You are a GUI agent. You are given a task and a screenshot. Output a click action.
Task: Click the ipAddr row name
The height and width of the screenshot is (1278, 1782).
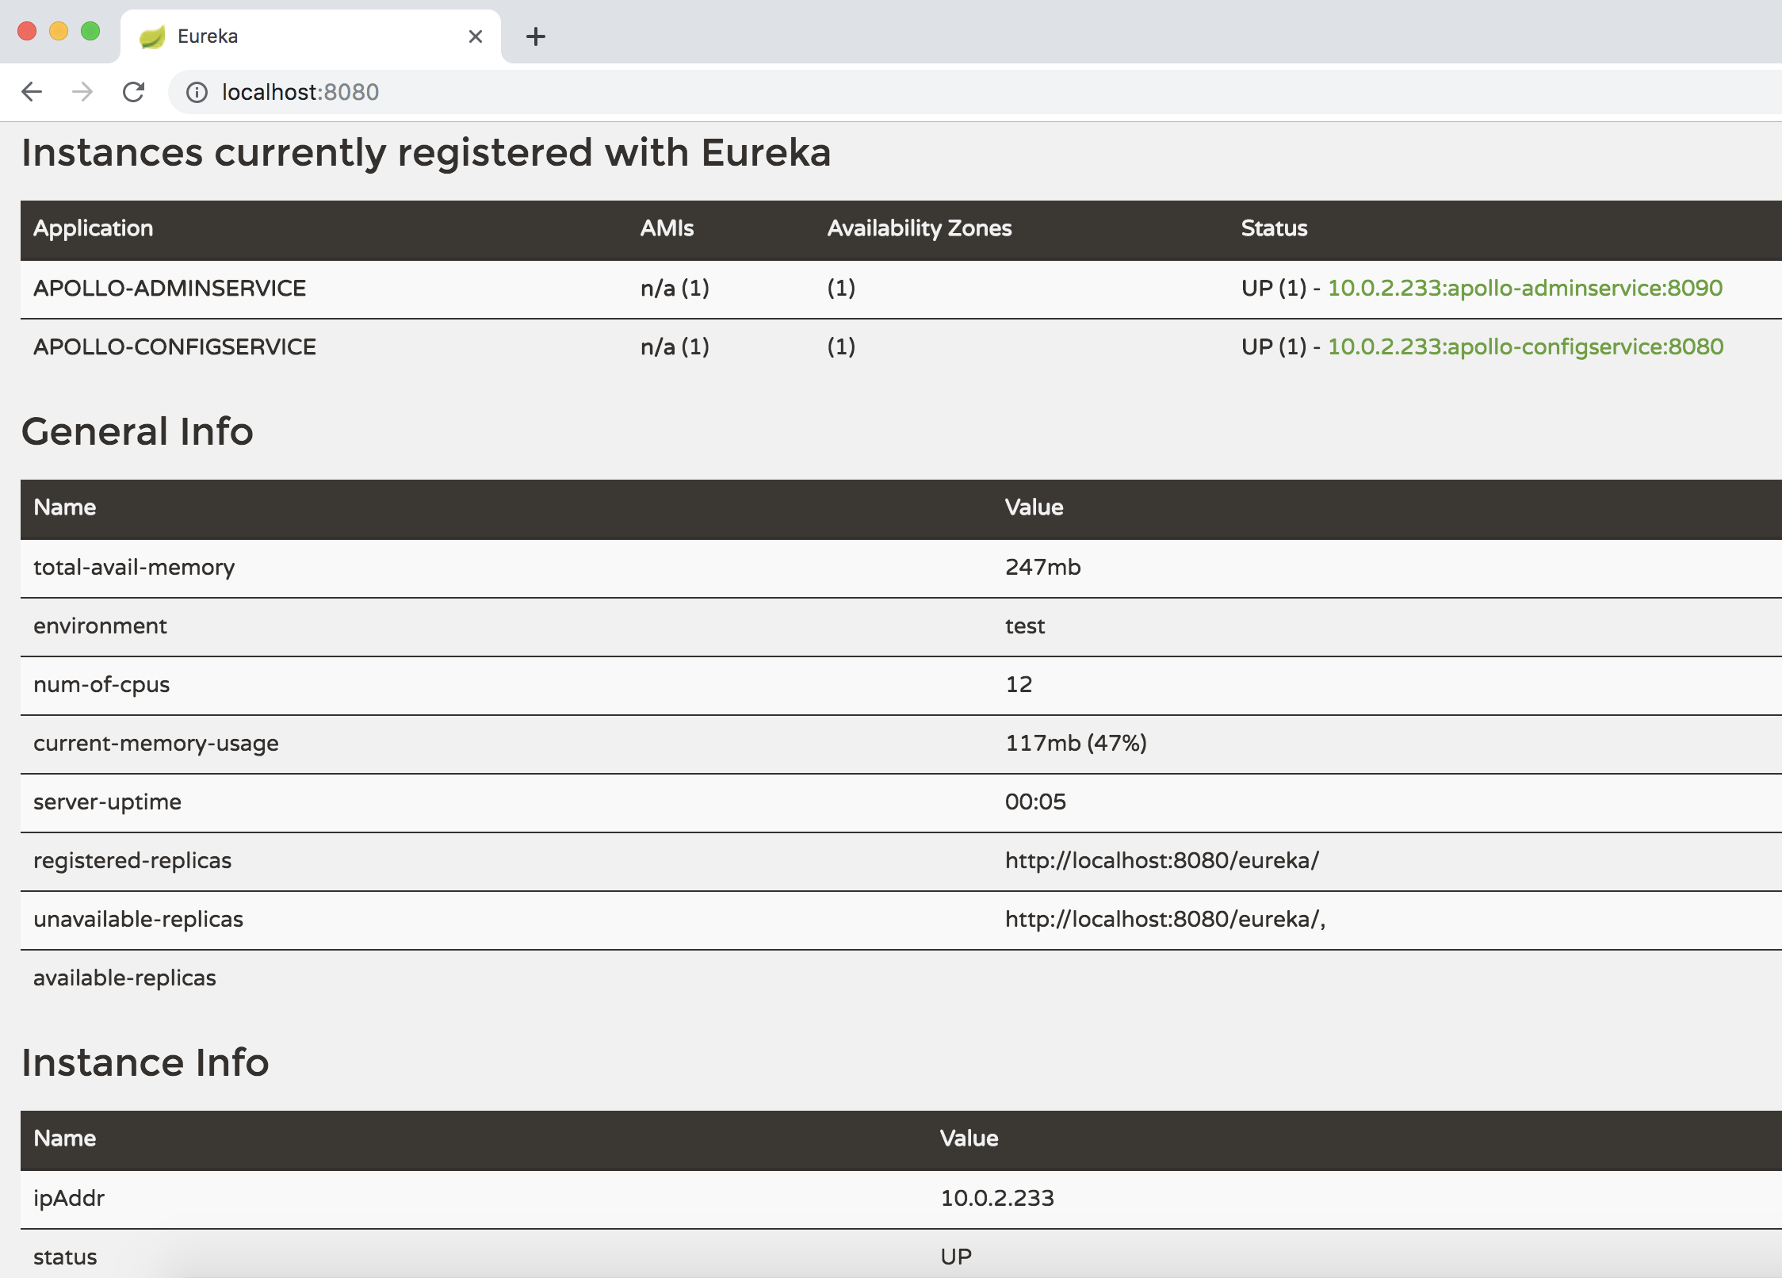[69, 1199]
